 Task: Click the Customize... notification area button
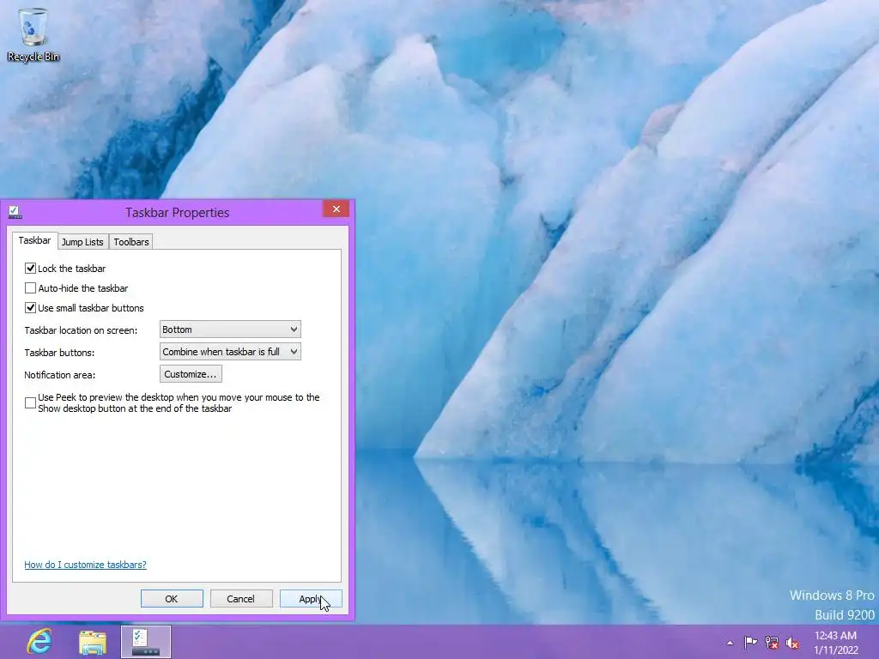(191, 374)
